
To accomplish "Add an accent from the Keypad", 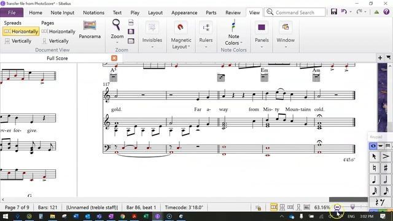I will point(386,157).
